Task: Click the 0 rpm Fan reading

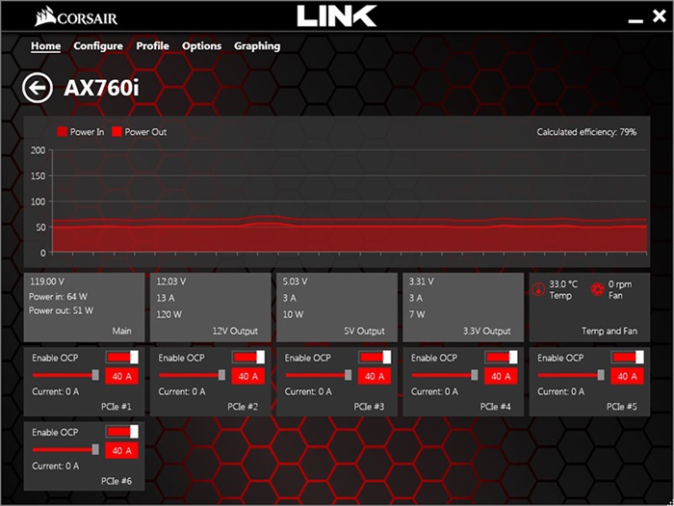Action: coord(620,290)
